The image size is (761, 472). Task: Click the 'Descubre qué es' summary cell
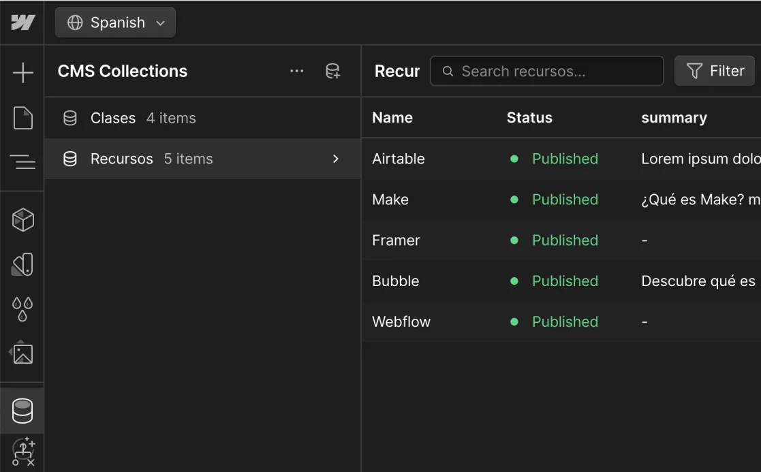pos(698,281)
